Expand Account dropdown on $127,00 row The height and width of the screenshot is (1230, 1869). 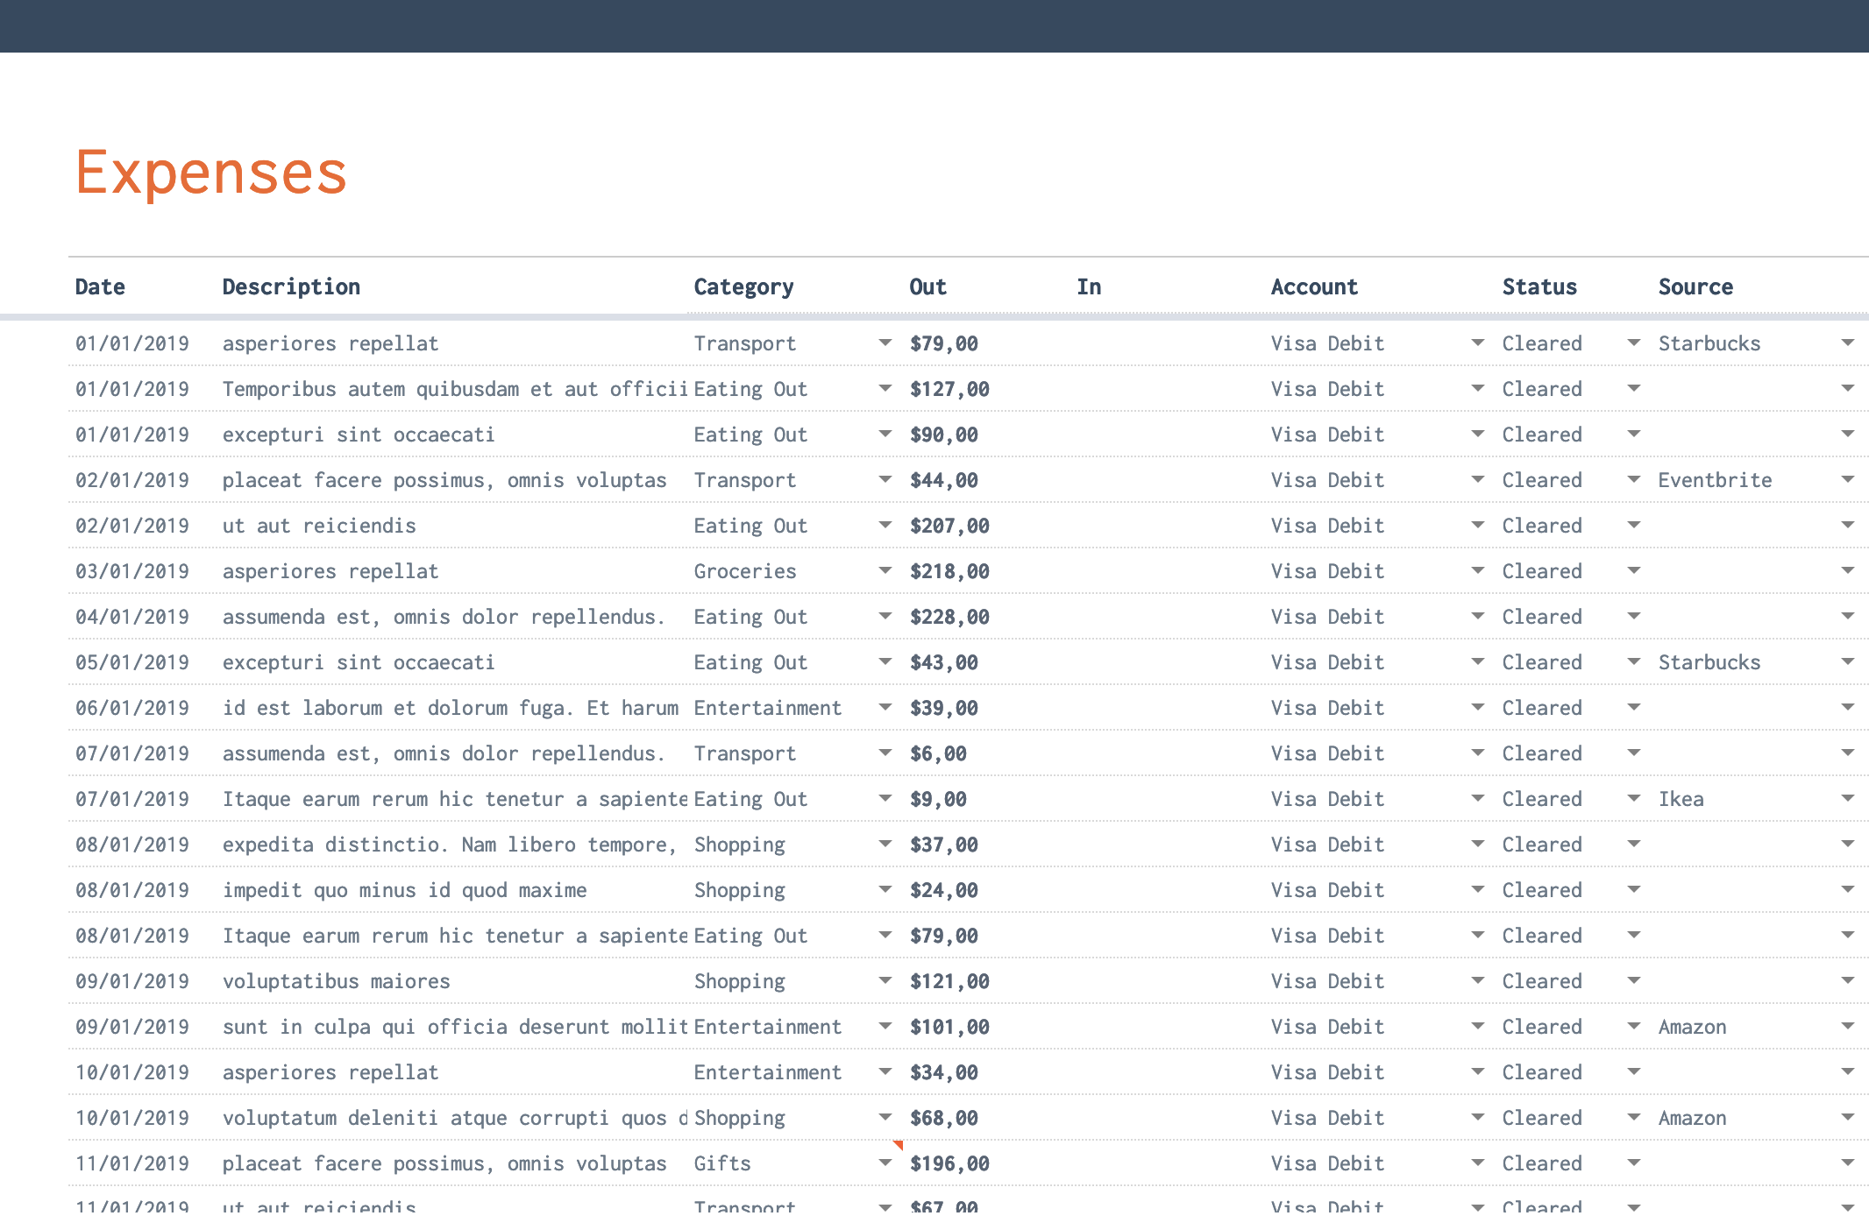(1477, 389)
